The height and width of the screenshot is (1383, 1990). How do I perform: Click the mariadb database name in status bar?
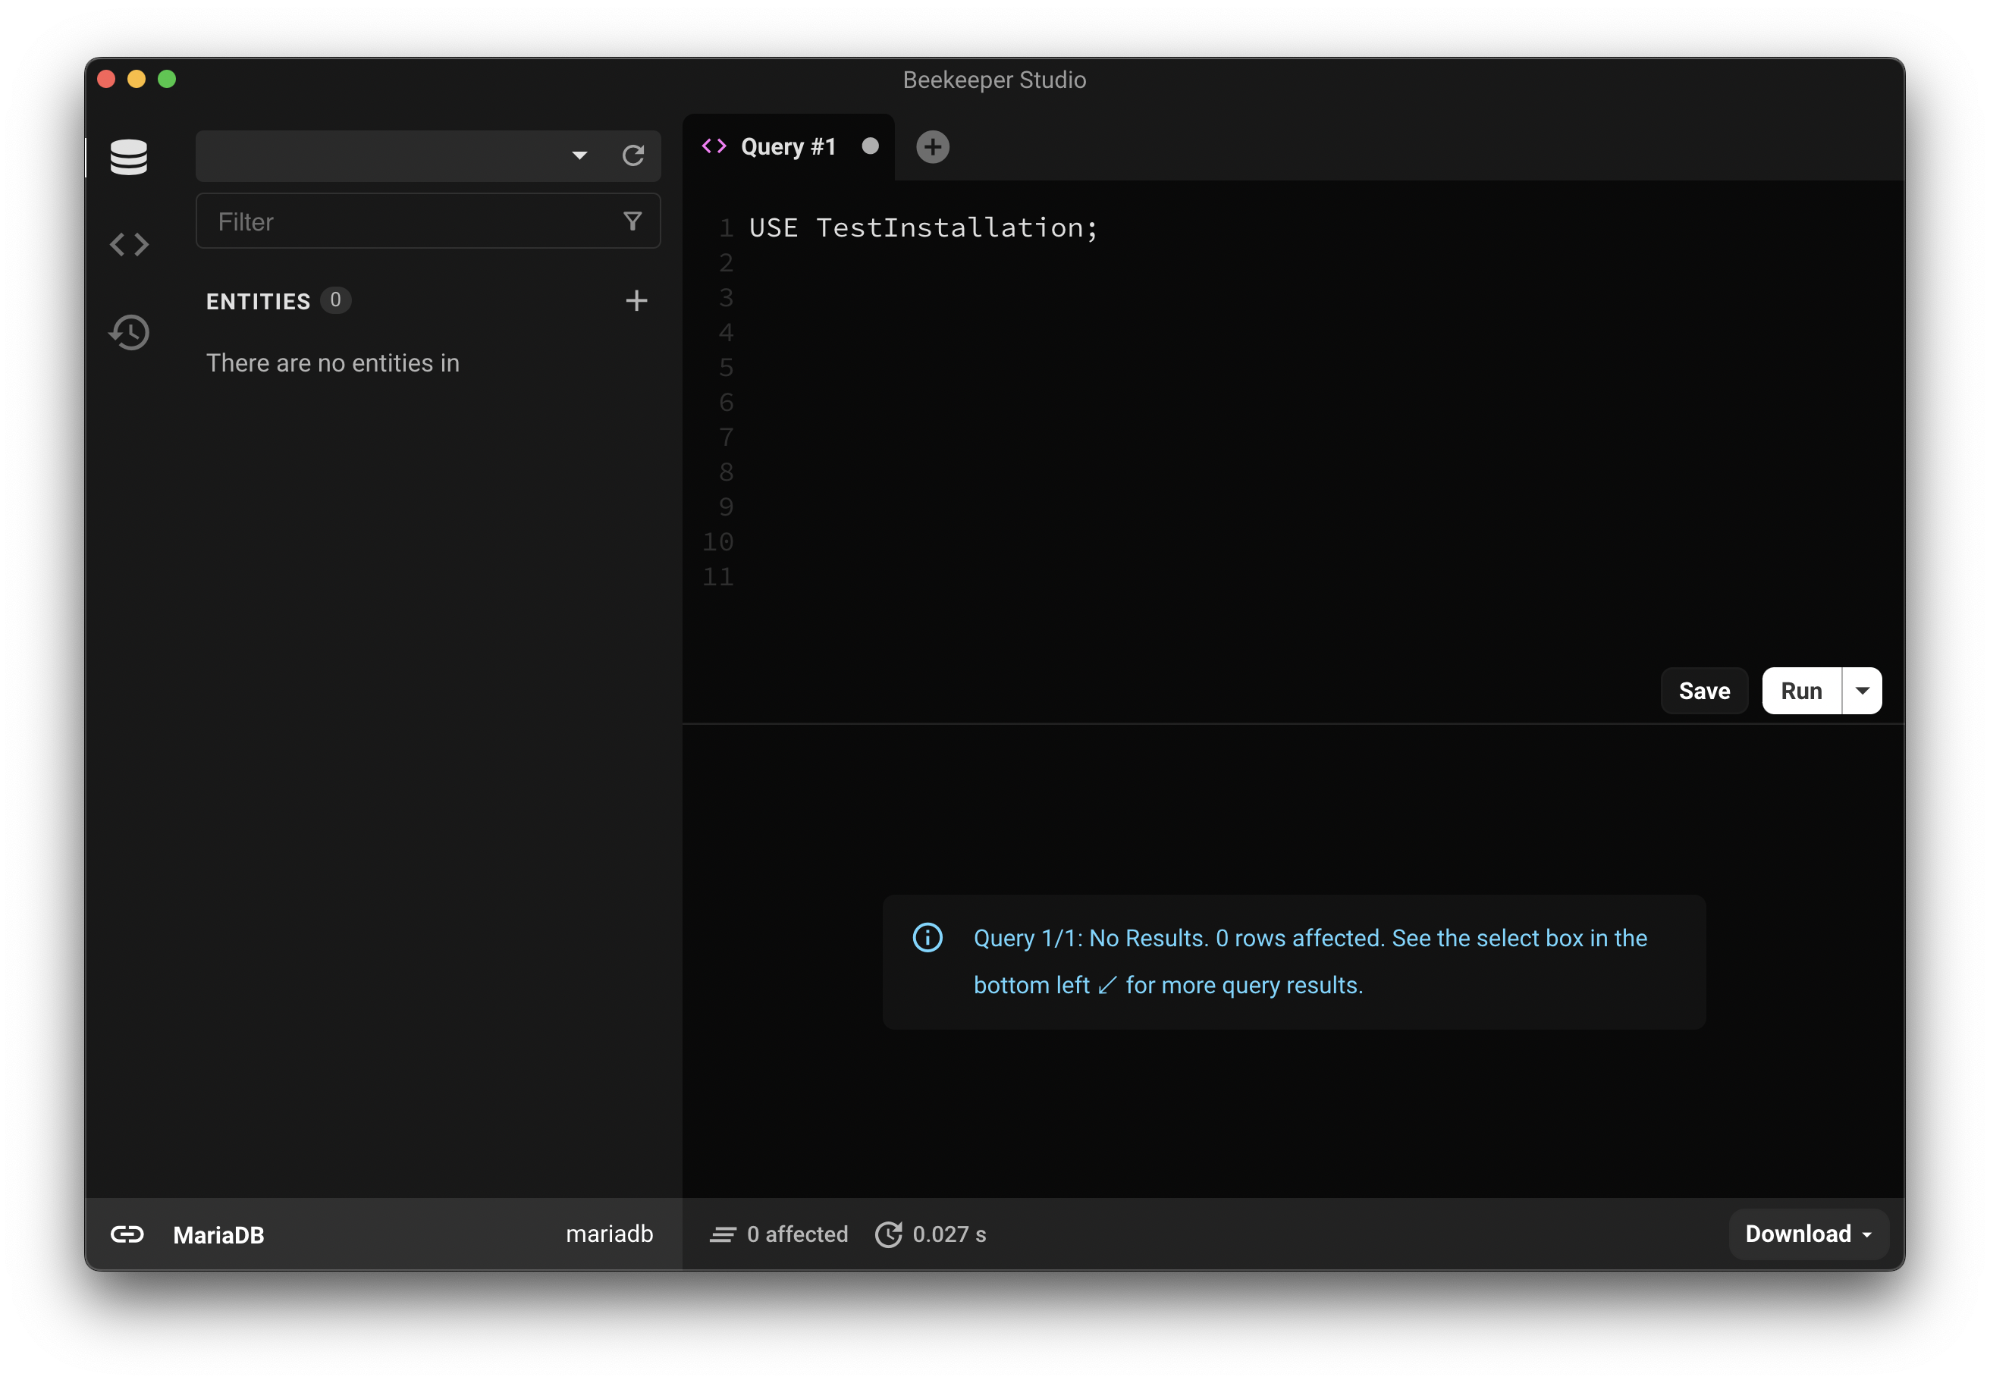click(x=609, y=1234)
